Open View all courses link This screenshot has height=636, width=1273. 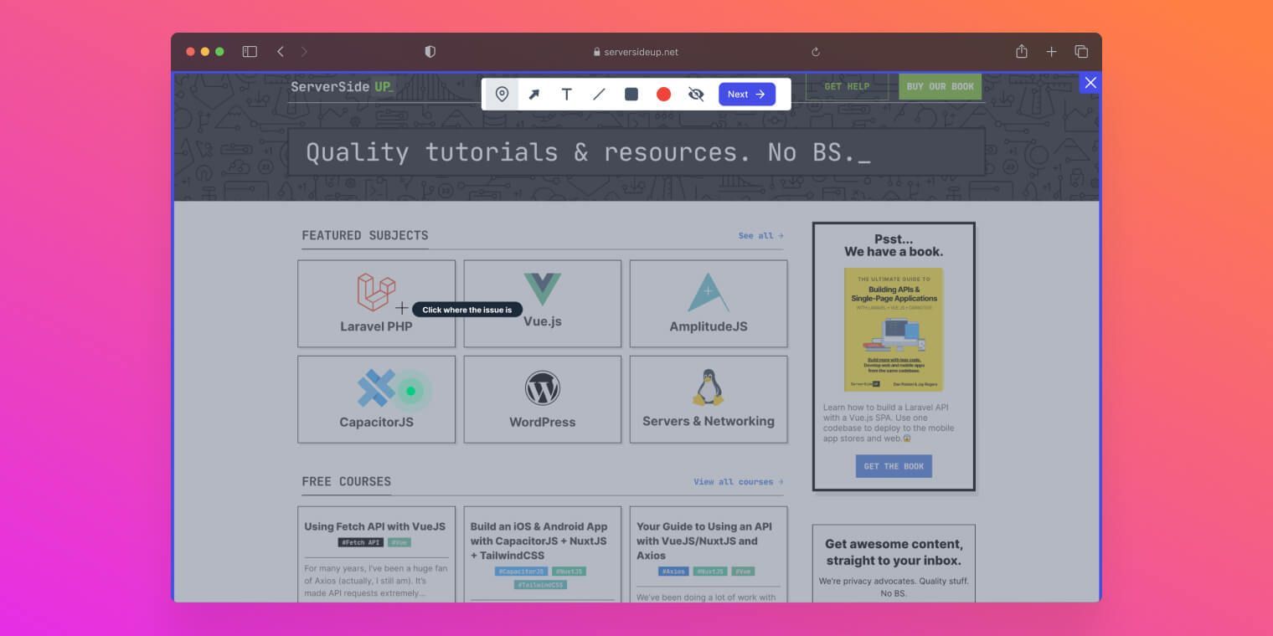(739, 482)
